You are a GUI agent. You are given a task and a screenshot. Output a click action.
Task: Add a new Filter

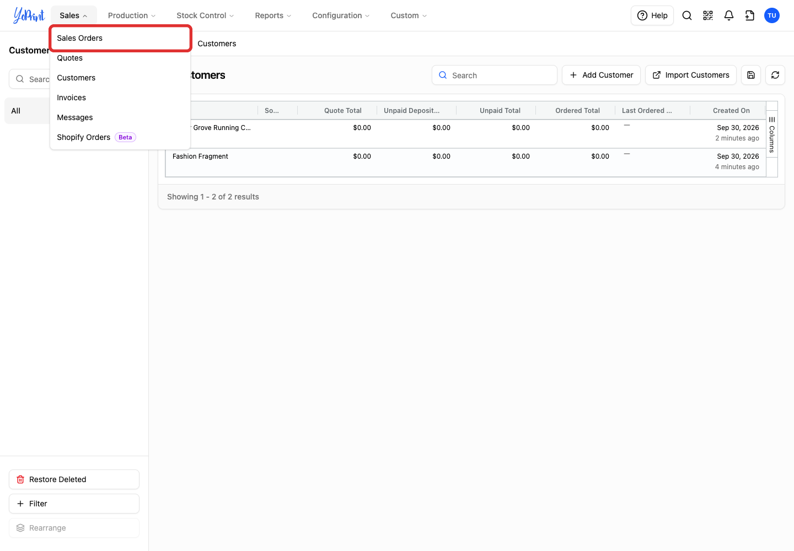click(74, 504)
